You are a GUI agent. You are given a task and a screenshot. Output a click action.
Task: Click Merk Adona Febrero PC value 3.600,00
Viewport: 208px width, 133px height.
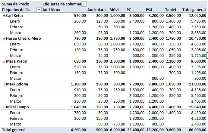[137, 95]
